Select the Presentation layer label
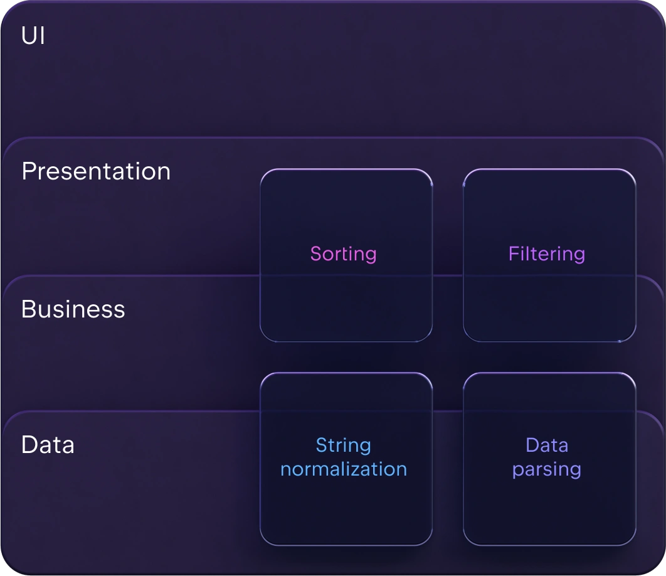Image resolution: width=666 pixels, height=576 pixels. (x=96, y=171)
